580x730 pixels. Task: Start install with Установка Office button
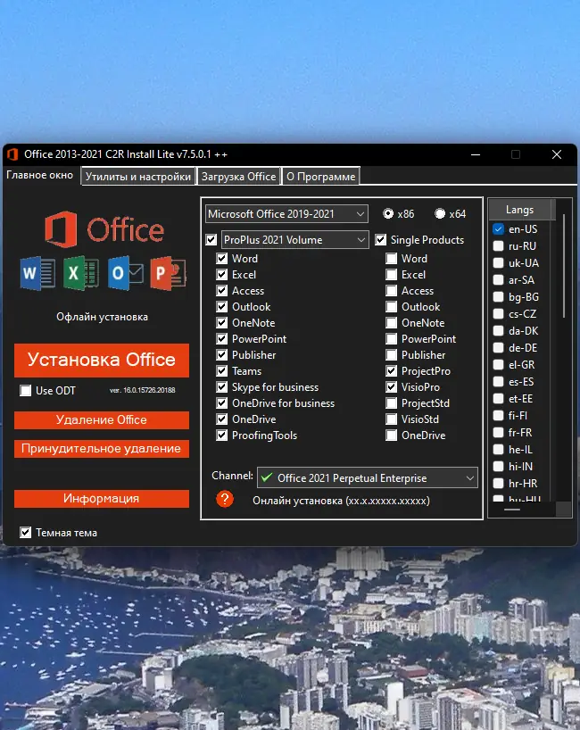(x=102, y=360)
